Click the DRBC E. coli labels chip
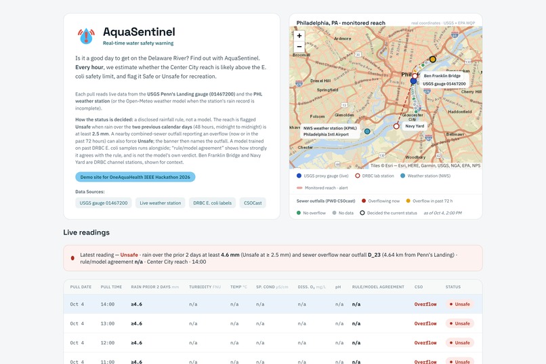 click(213, 203)
